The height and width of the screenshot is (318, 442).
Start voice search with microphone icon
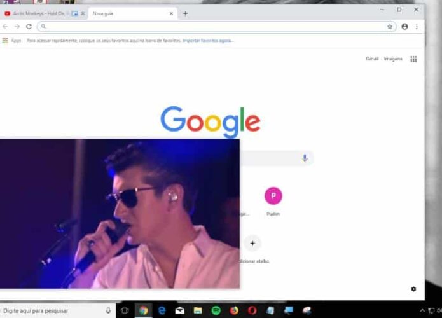point(305,158)
